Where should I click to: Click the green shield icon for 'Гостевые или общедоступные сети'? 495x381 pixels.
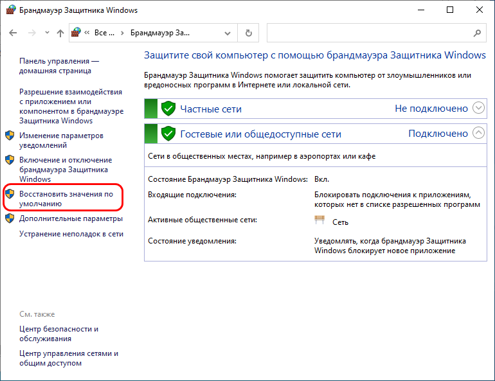click(168, 134)
